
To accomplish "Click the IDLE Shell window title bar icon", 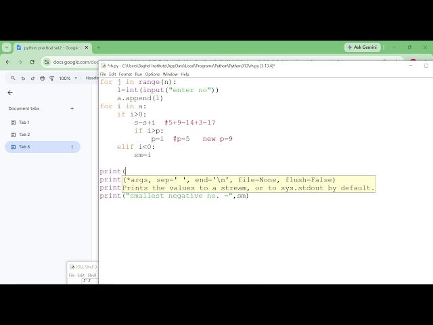I will tap(72, 267).
